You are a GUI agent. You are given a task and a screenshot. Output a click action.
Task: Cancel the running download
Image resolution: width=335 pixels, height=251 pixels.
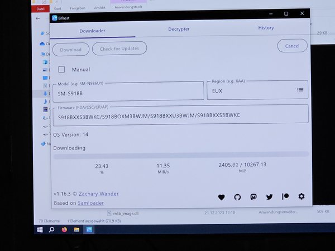coord(292,46)
